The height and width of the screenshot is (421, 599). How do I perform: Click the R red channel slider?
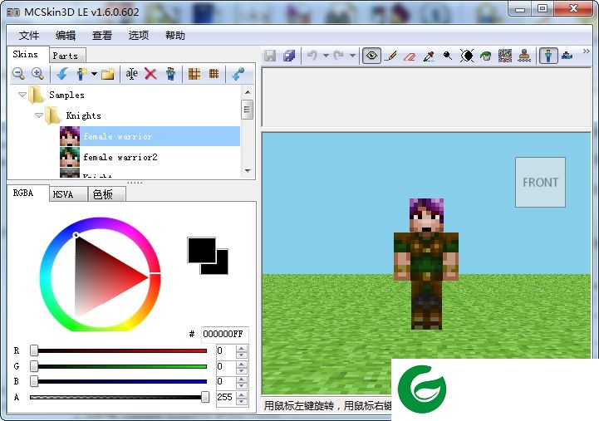pyautogui.click(x=120, y=350)
